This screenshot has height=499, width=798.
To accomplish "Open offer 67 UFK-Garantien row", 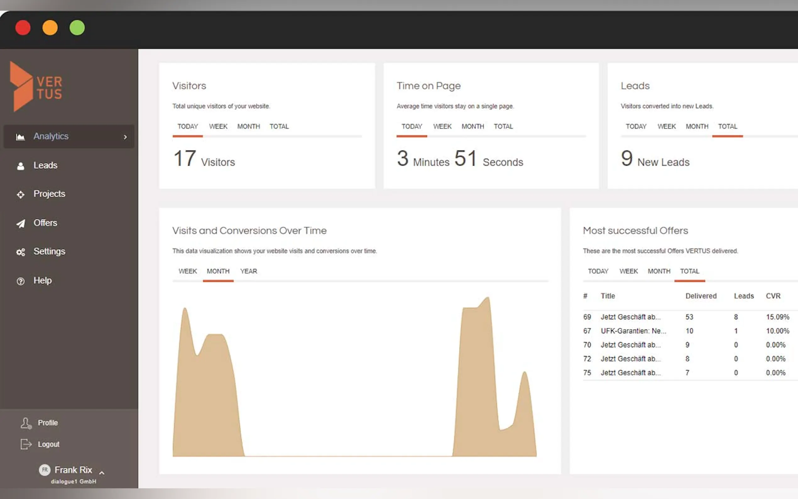I will coord(633,331).
